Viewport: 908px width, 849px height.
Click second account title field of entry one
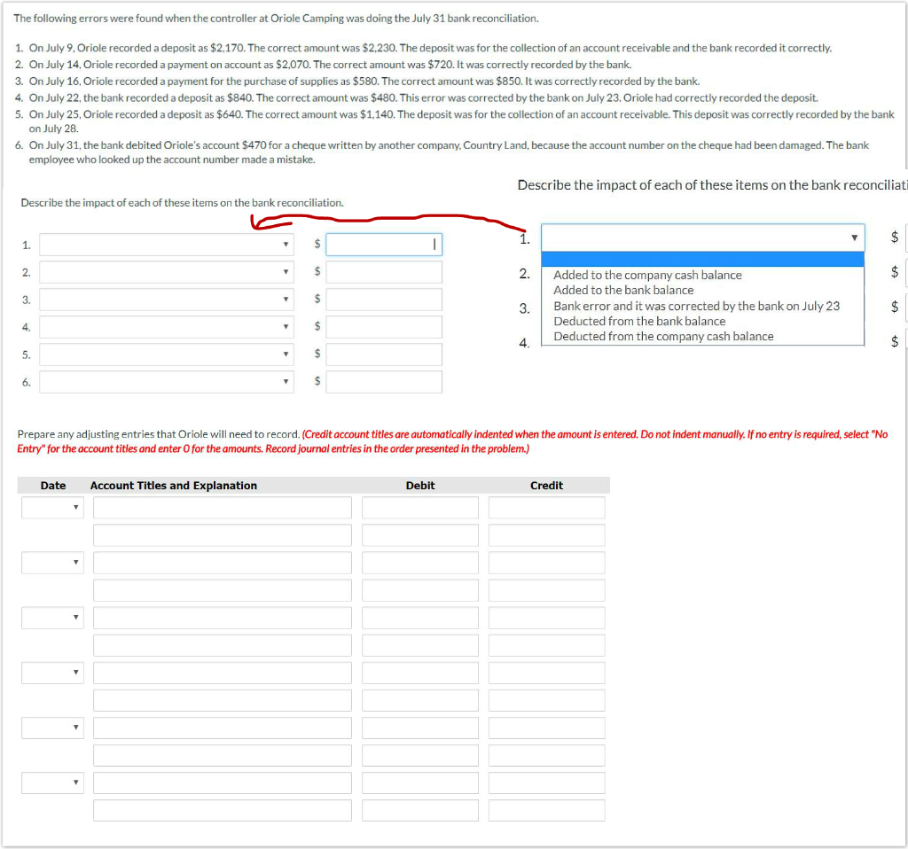223,535
